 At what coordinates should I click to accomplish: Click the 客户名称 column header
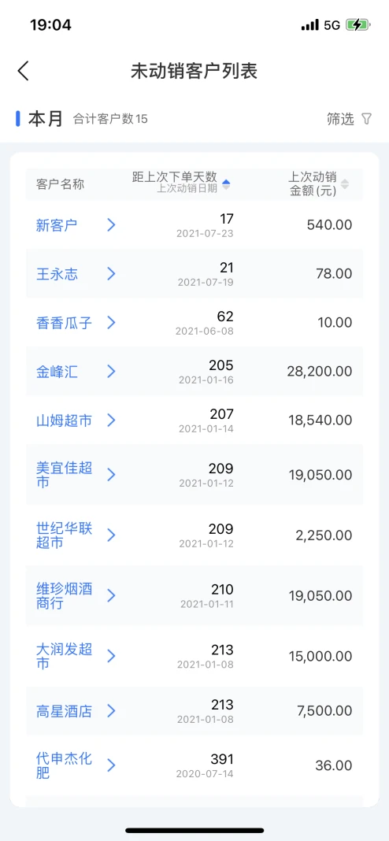coord(60,184)
